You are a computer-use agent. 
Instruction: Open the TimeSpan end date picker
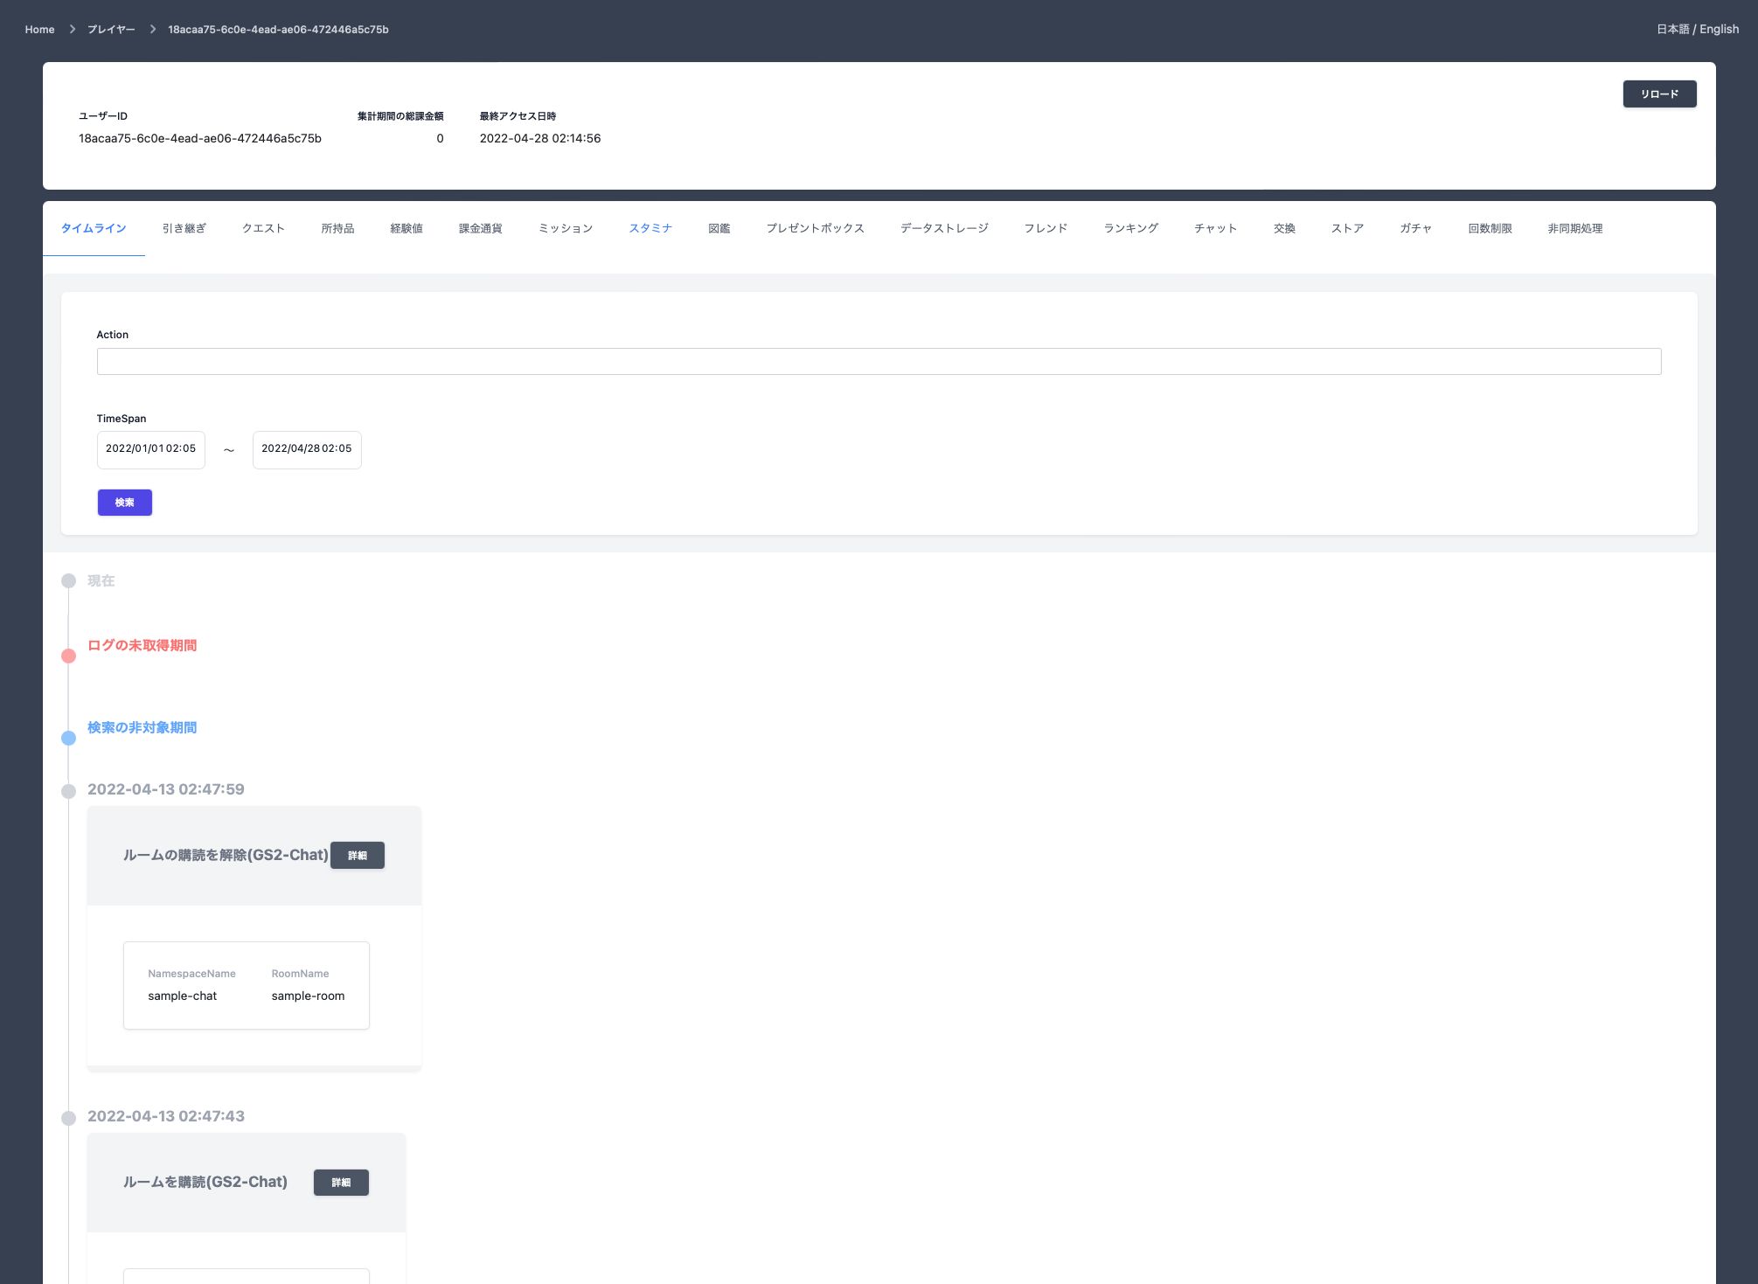(306, 449)
